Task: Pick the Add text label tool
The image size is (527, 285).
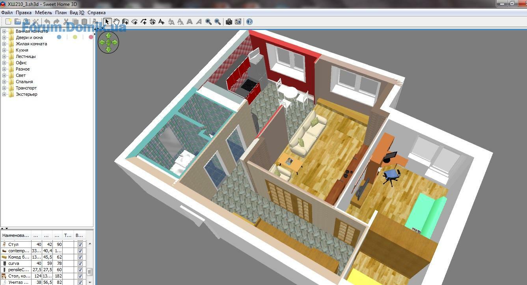Action: (x=161, y=22)
